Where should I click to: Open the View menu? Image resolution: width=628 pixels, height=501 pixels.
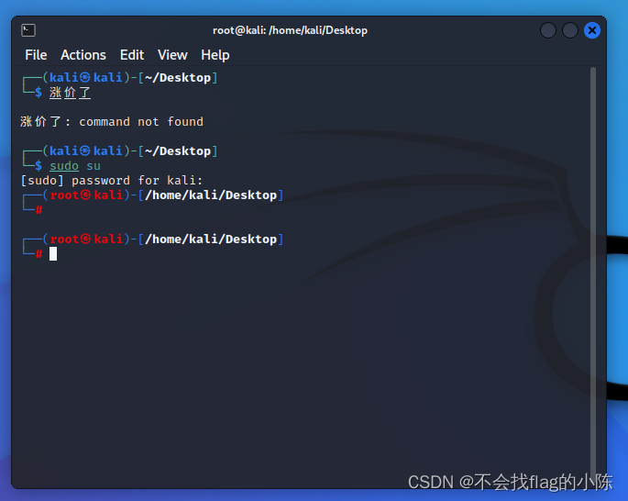tap(172, 55)
